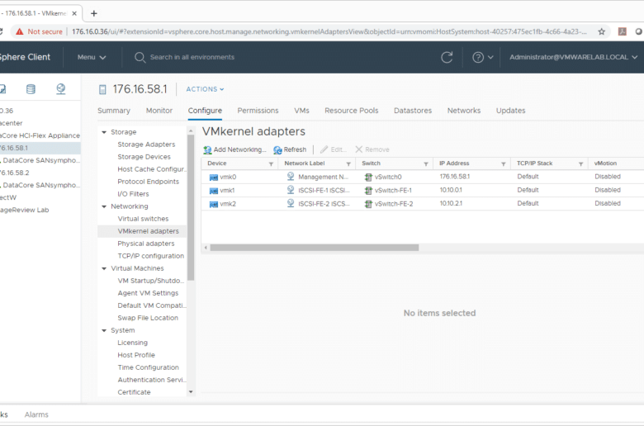
Task: Bookmark page with the star icon
Action: 601,31
